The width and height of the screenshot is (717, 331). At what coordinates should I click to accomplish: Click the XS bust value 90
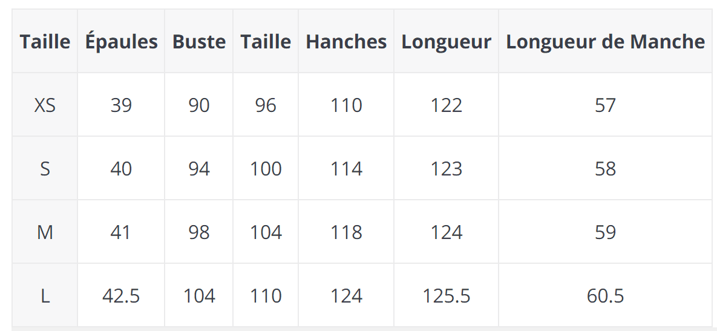click(x=198, y=105)
